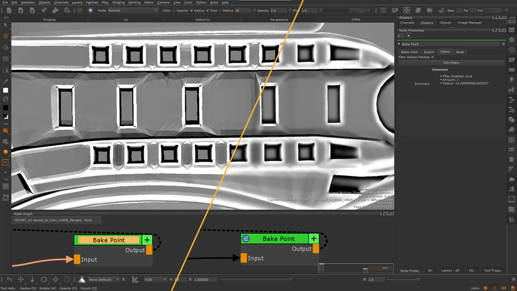Click the plus button on right Bake Point node

tap(313, 238)
